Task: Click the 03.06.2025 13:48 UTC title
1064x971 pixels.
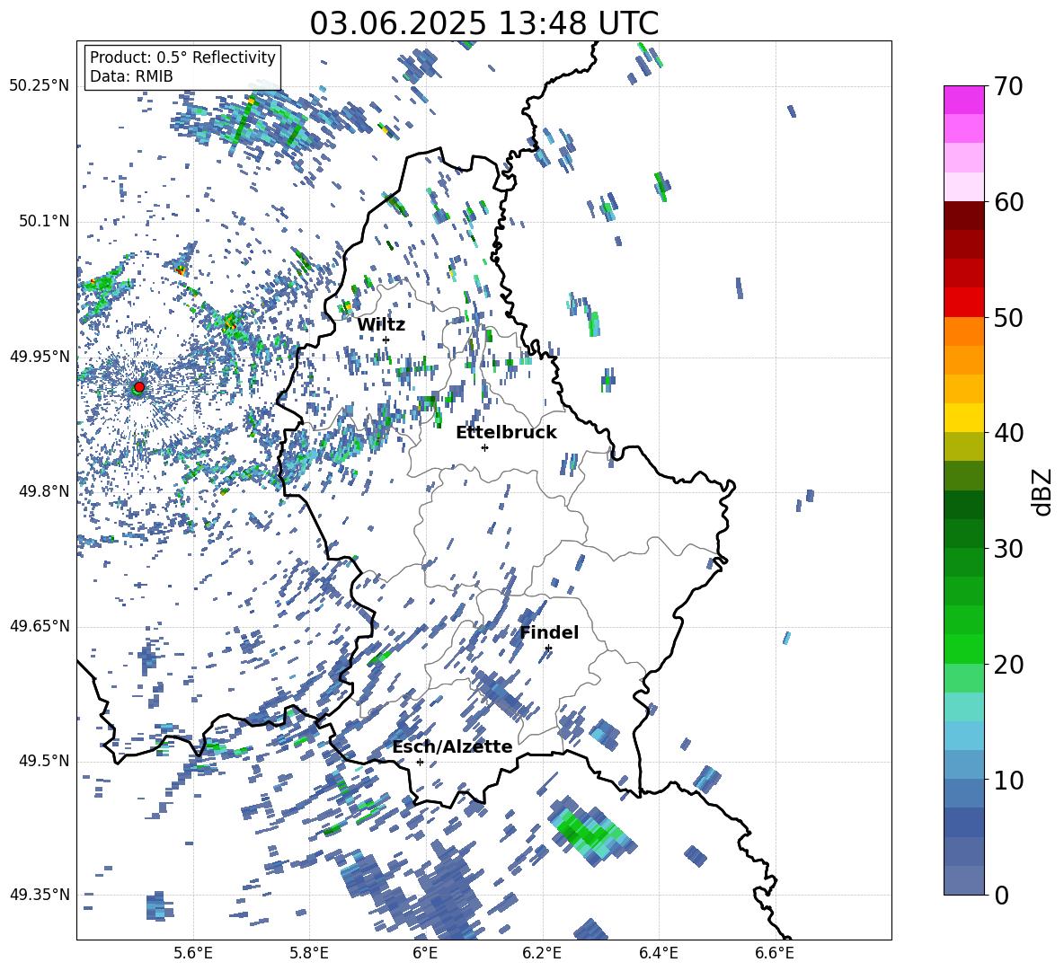Action: point(483,23)
